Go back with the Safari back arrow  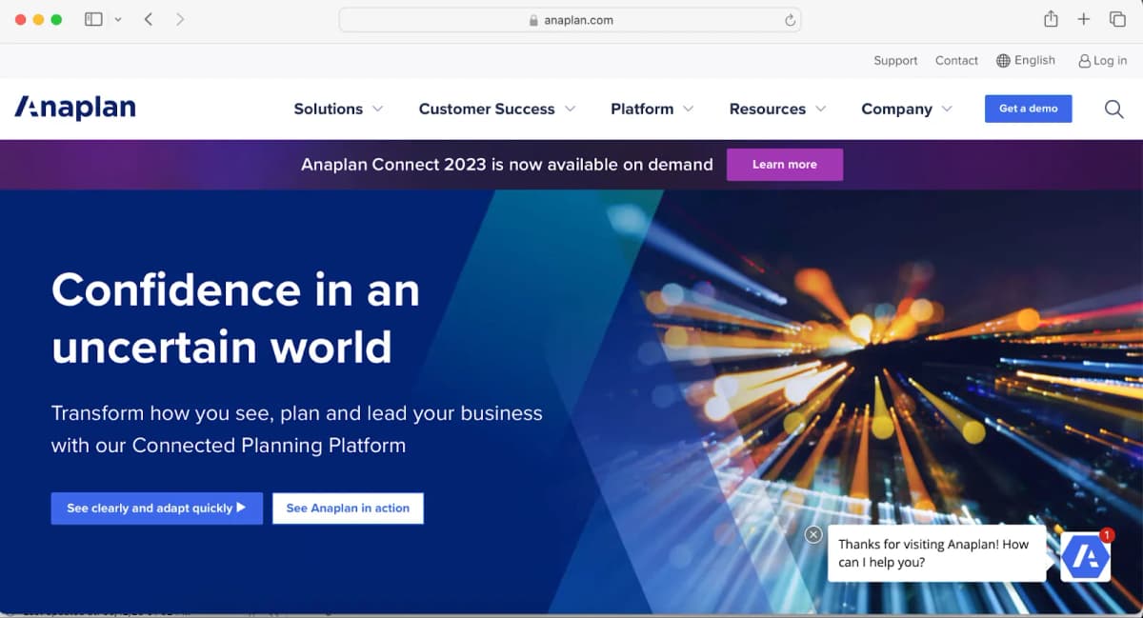149,19
